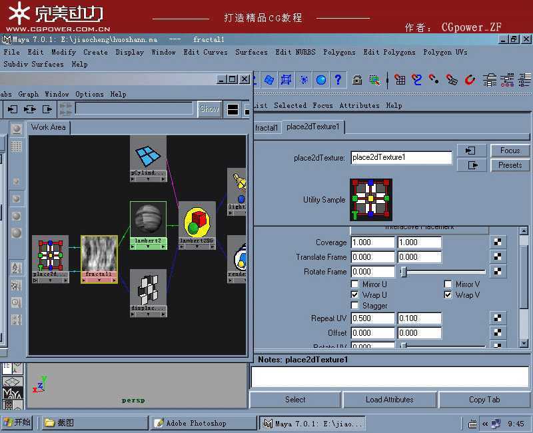Click scroll up arrow in Attribute Editor
This screenshot has height=433, width=533.
(x=524, y=231)
